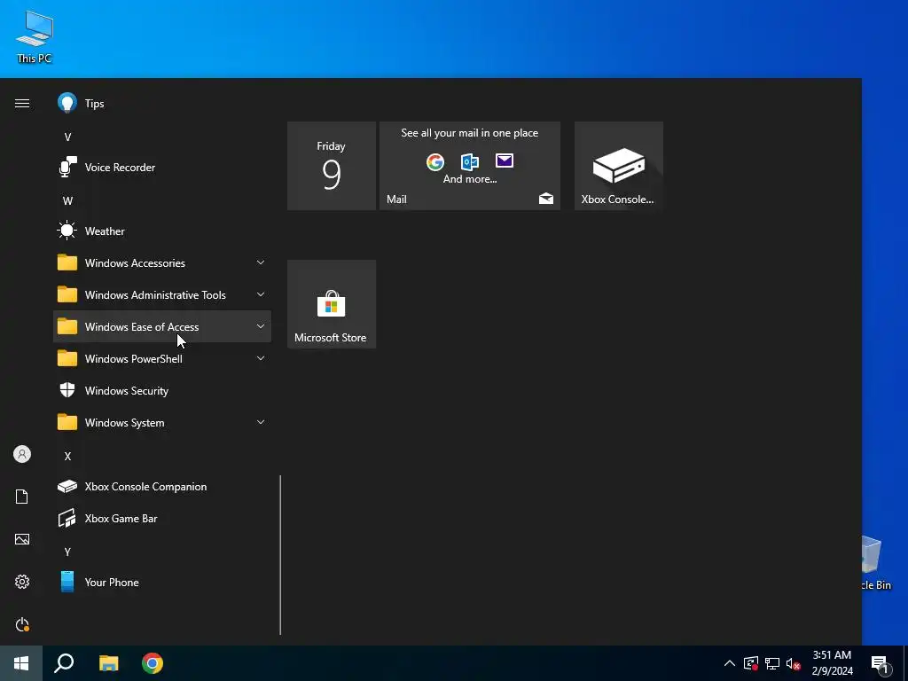This screenshot has width=908, height=681.
Task: Open the Microsoft Store tile
Action: click(332, 304)
